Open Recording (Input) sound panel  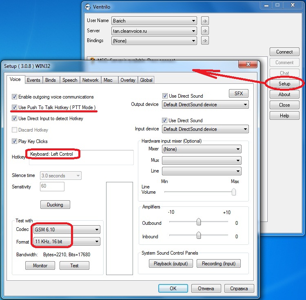219,264
